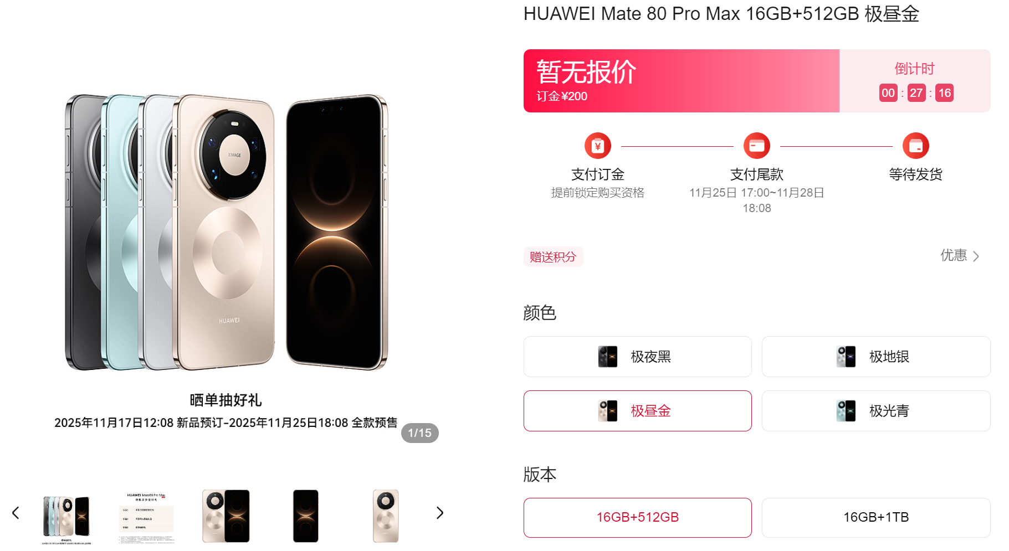
Task: Click the 极地银 phone color icon
Action: [x=846, y=357]
